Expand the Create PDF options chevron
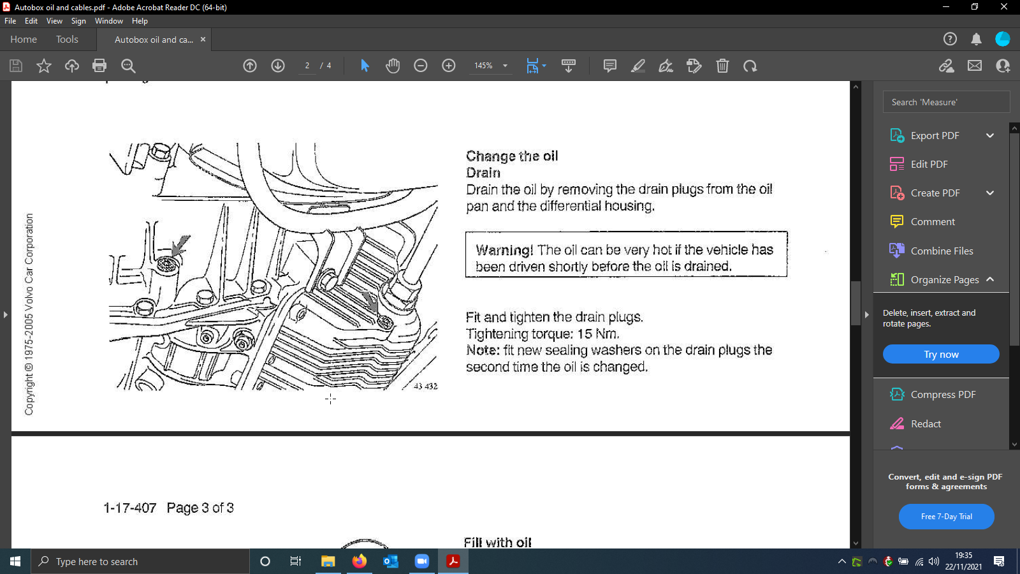This screenshot has width=1020, height=574. click(990, 193)
